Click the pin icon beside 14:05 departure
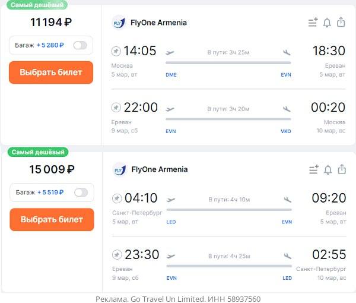Image resolution: width=356 pixels, height=303 pixels. pos(116,51)
